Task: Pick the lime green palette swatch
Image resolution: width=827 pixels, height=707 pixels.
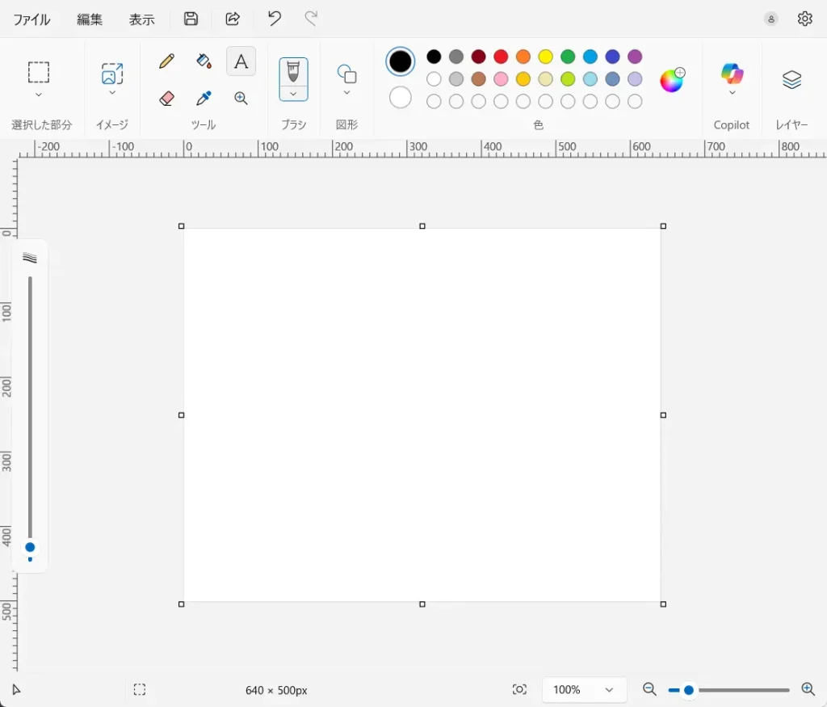Action: tap(568, 79)
